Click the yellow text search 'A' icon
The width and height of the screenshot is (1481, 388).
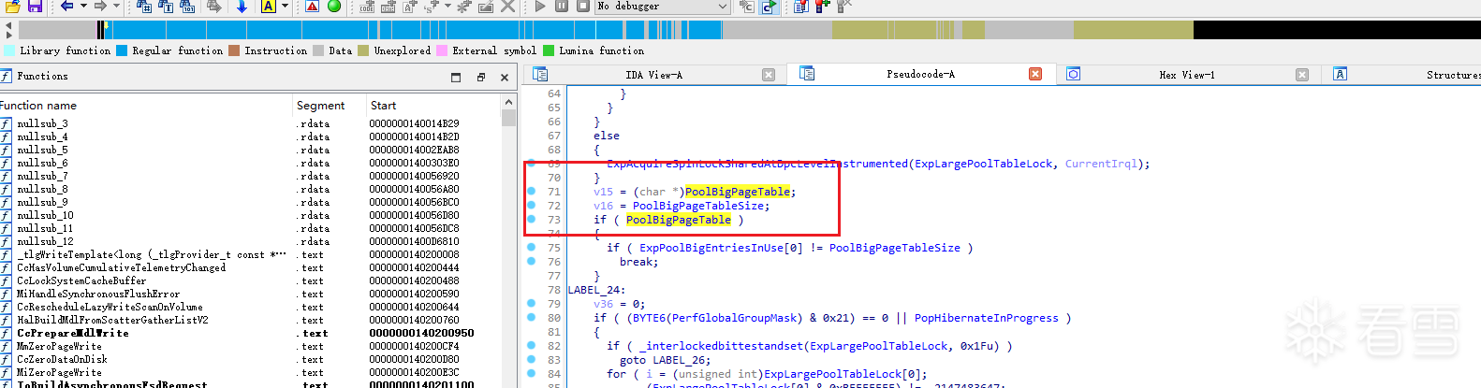pos(269,7)
